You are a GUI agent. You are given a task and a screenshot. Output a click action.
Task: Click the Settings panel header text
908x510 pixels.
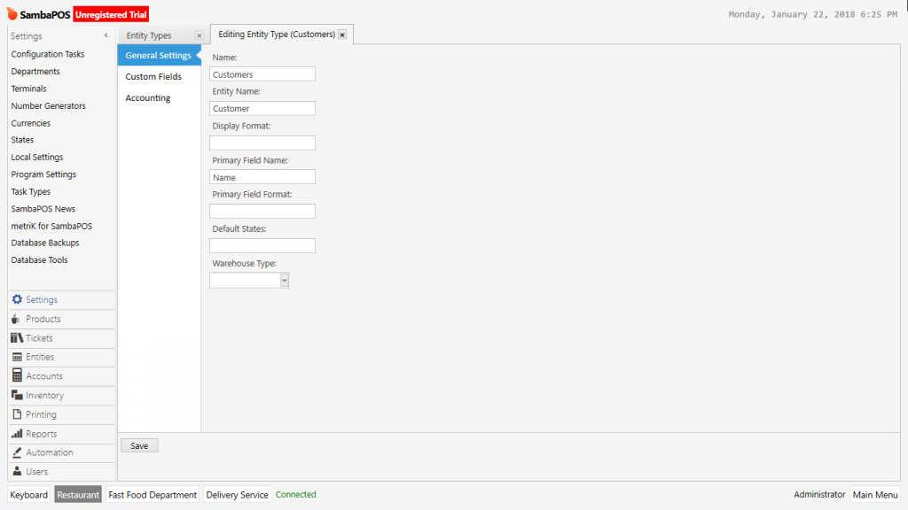26,35
